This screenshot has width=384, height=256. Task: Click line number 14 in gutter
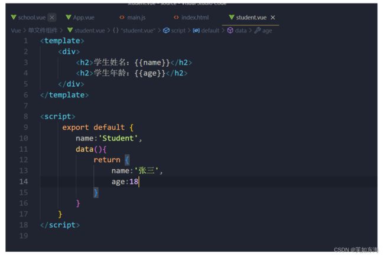[x=24, y=182]
